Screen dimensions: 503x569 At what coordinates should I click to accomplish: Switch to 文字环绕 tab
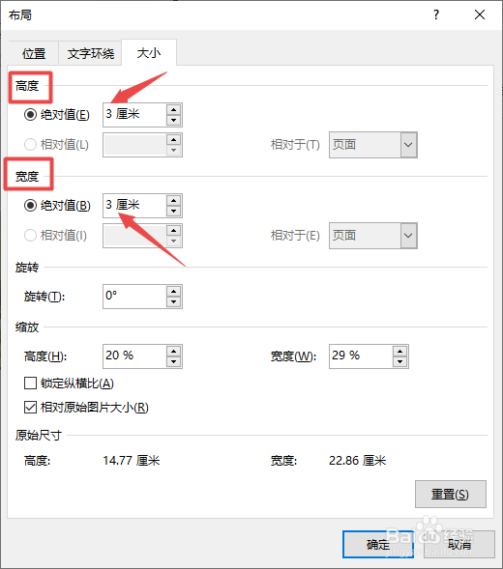[91, 54]
